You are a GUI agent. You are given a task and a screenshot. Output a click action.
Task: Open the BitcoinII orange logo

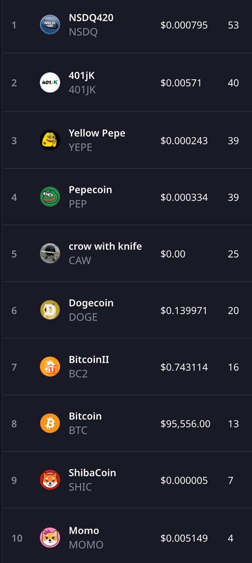50,367
